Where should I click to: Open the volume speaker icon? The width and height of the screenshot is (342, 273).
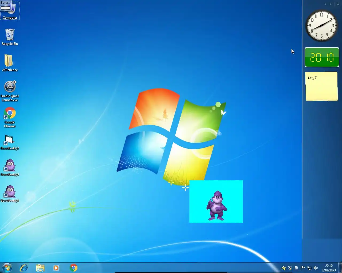coord(316,268)
